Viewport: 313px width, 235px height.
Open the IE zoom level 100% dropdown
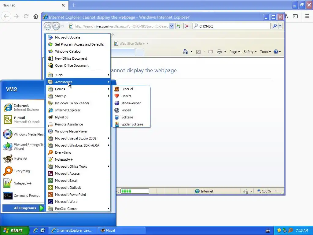click(276, 191)
